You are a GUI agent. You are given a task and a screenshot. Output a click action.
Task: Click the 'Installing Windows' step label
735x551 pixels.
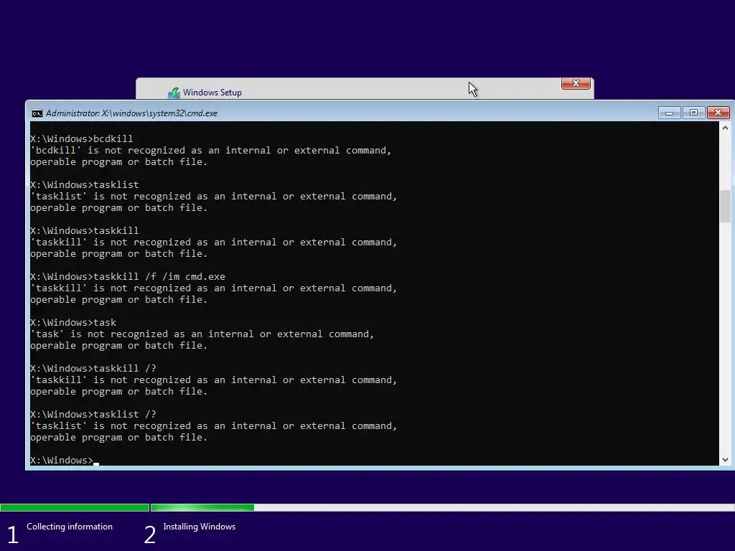click(x=200, y=527)
